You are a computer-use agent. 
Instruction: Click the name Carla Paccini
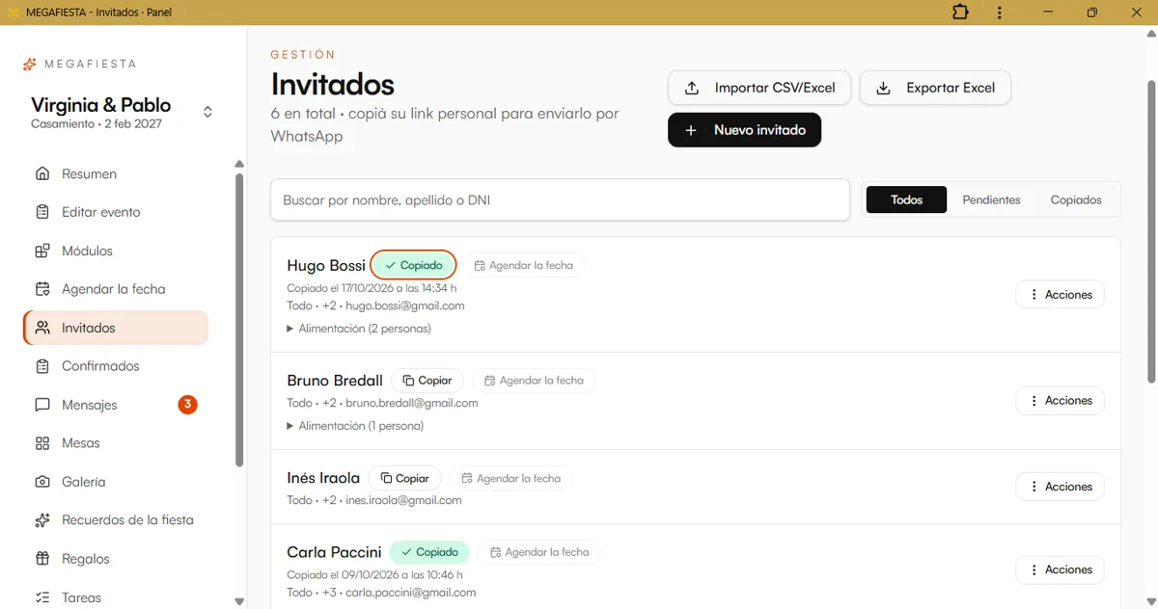[334, 552]
